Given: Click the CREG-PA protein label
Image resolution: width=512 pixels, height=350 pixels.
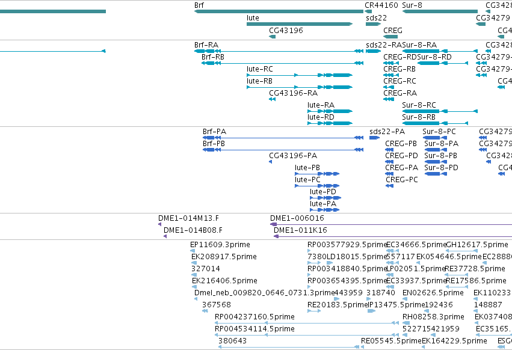Looking at the screenshot, I should [402, 168].
